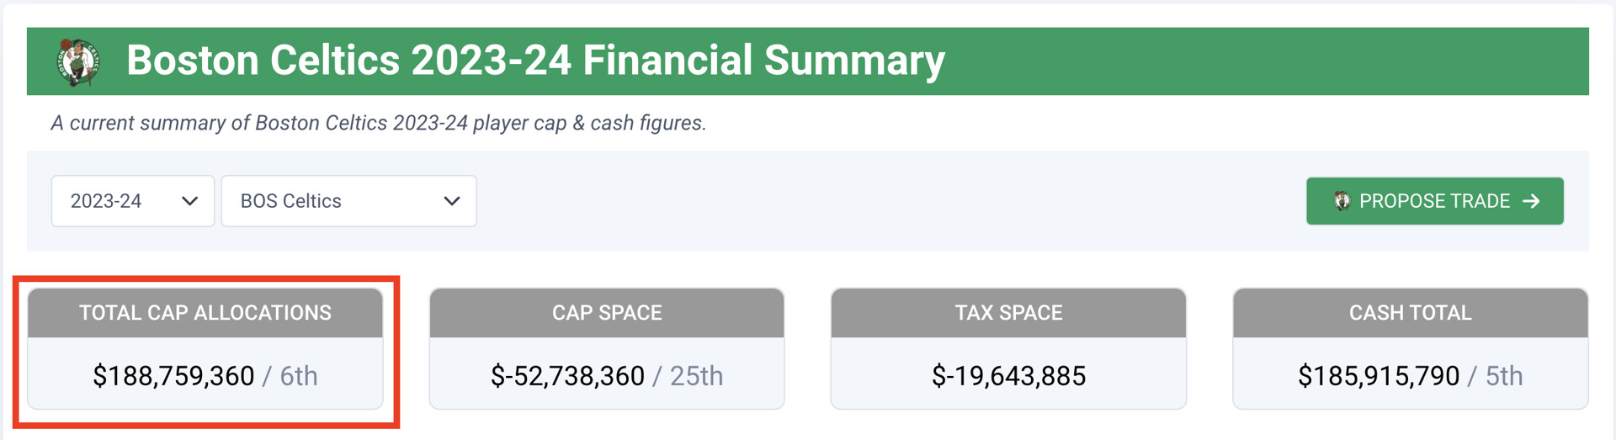Open the 2023-24 season dropdown

[x=132, y=201]
